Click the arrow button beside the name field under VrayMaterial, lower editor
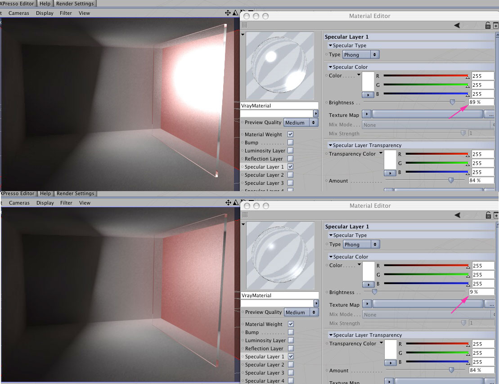 (x=316, y=303)
